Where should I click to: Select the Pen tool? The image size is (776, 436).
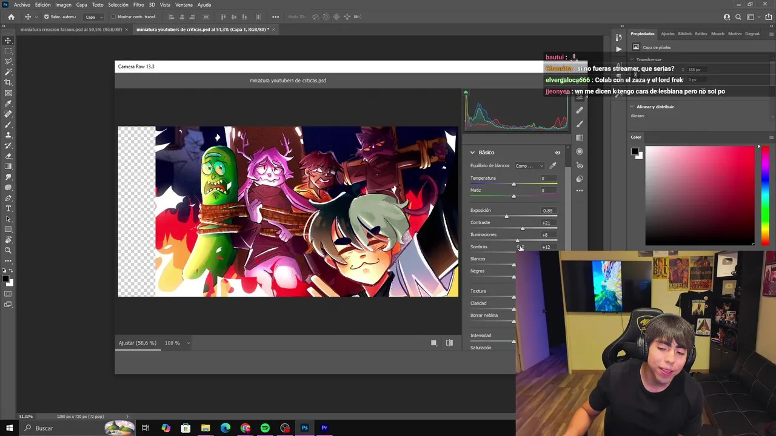point(8,198)
